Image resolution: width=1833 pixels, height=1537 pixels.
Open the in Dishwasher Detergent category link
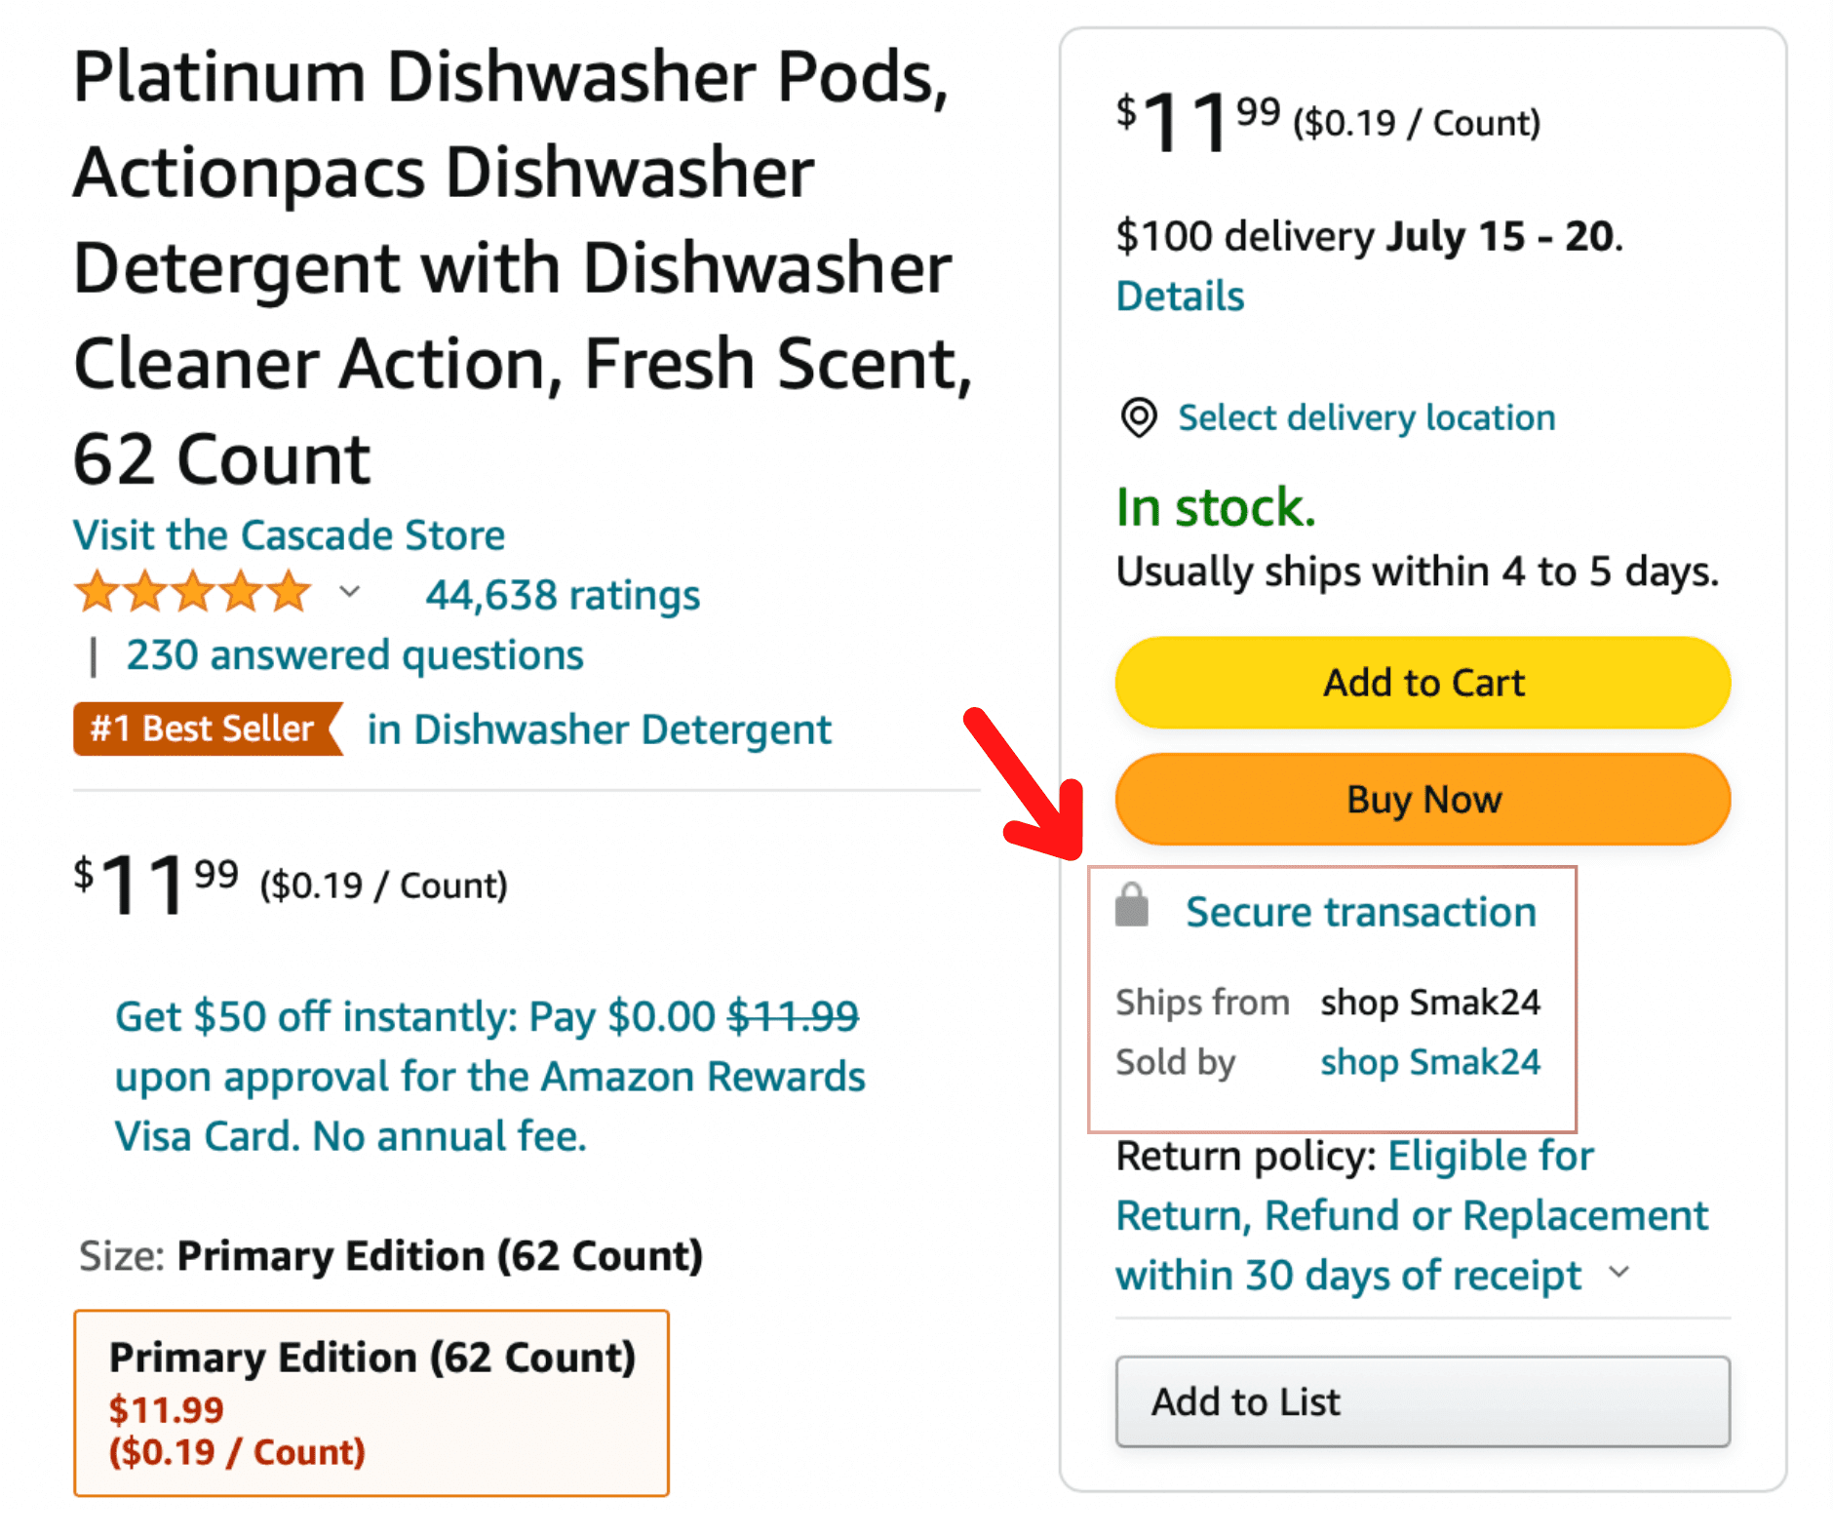pyautogui.click(x=599, y=729)
